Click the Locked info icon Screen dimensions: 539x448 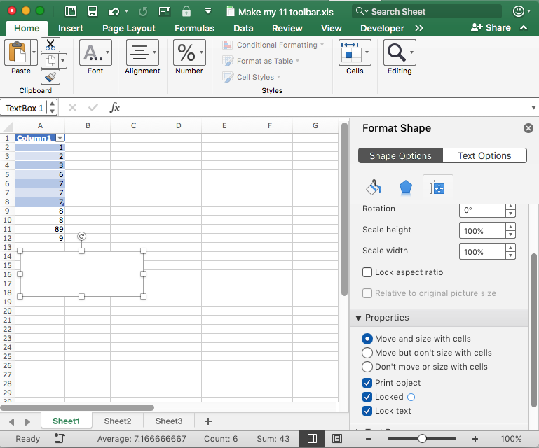411,397
